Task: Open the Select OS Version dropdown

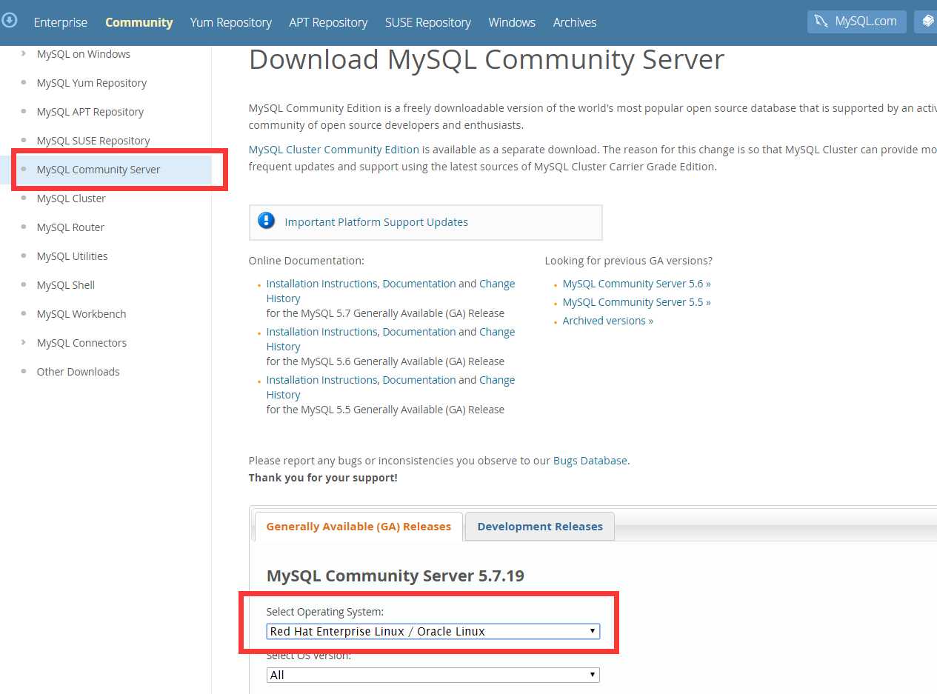Action: coord(433,675)
